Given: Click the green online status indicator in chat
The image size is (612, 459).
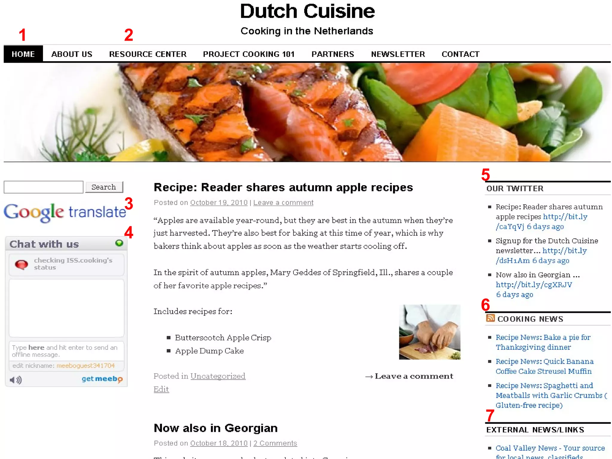Looking at the screenshot, I should pyautogui.click(x=119, y=243).
